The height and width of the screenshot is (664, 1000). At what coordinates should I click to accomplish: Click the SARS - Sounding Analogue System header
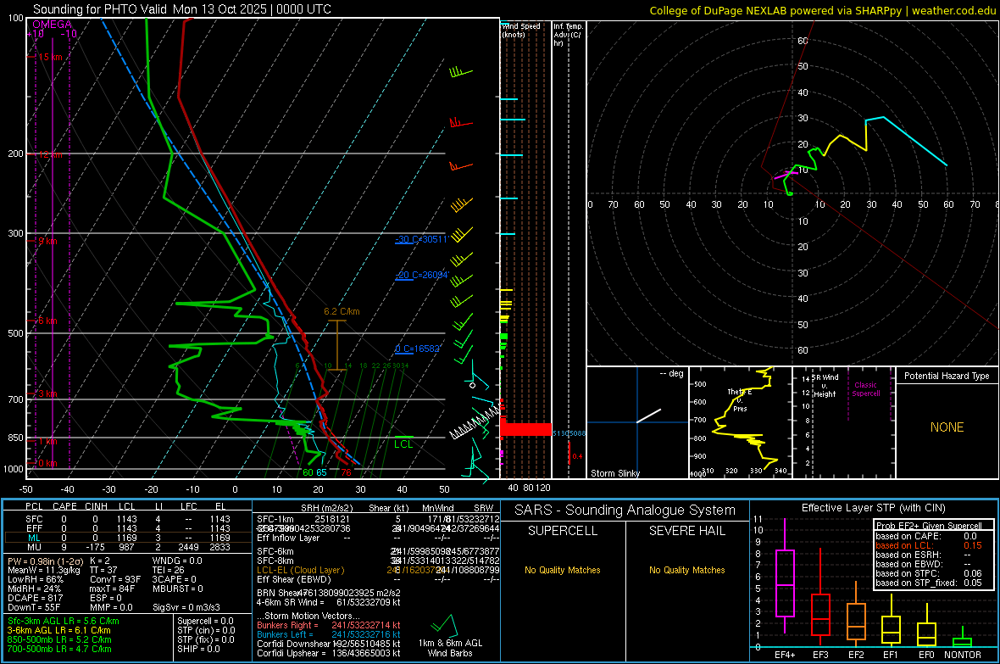[625, 511]
